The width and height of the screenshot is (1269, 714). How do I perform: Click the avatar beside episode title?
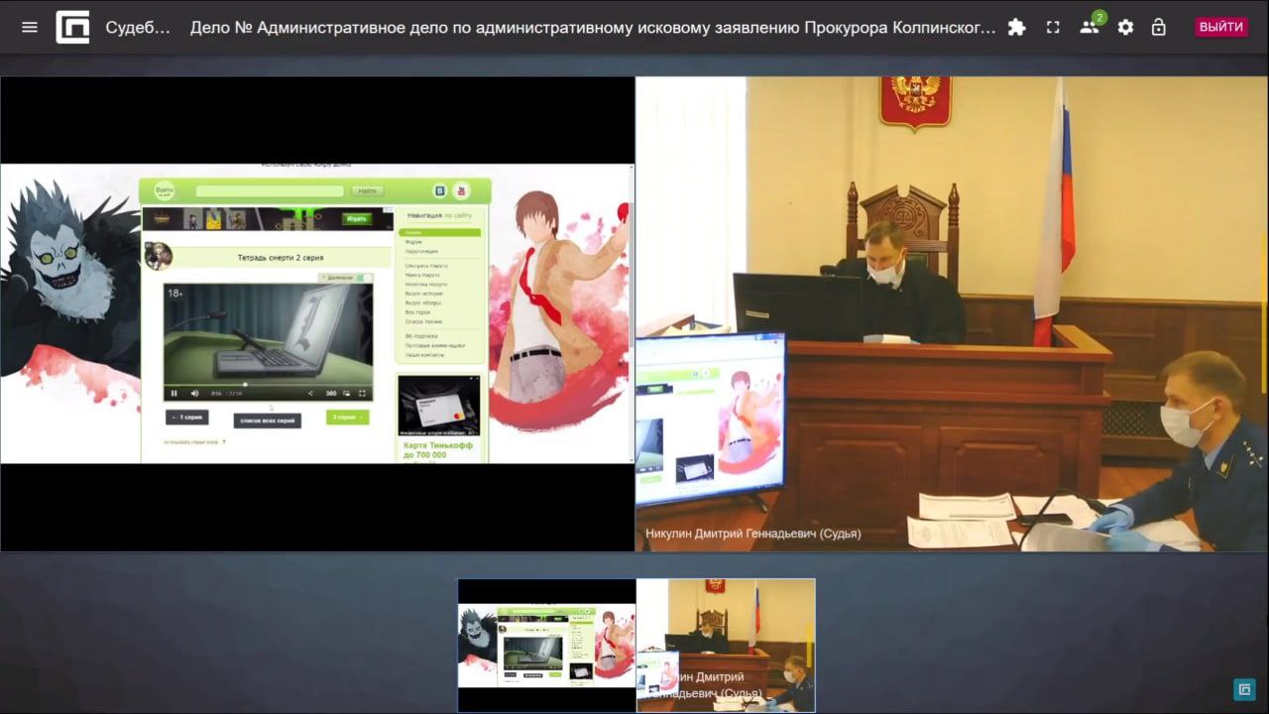[x=159, y=256]
